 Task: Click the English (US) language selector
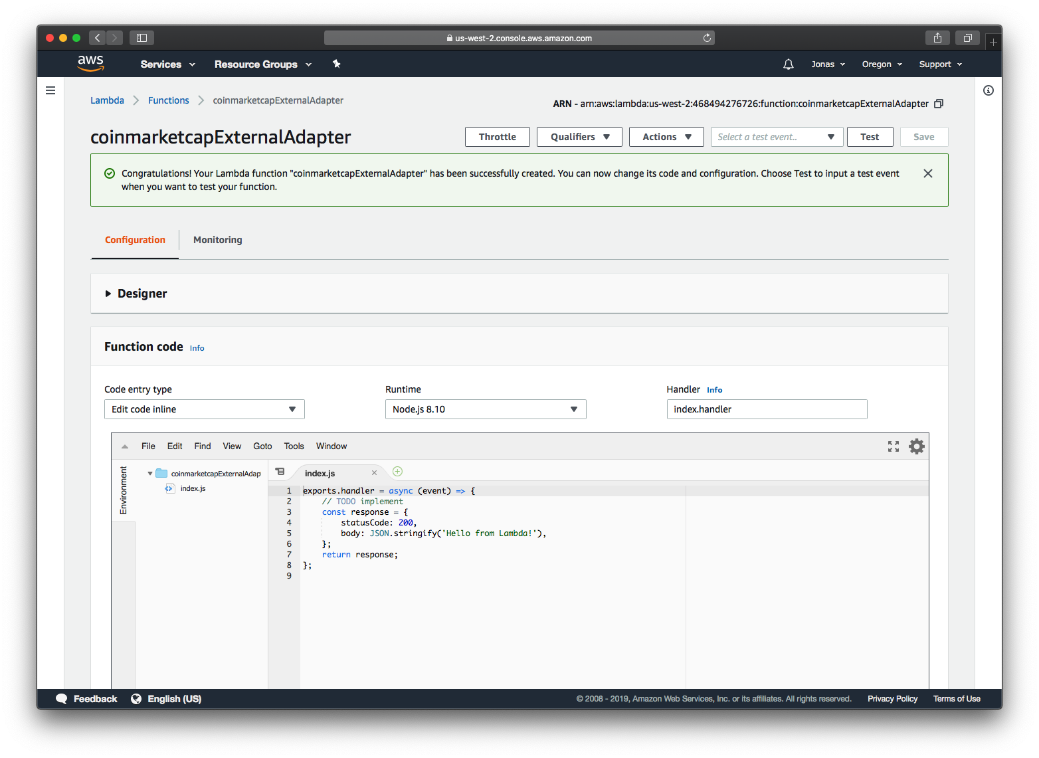click(174, 699)
